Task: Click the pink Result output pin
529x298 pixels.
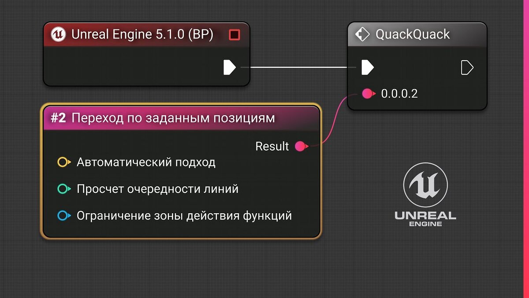Action: pyautogui.click(x=301, y=146)
